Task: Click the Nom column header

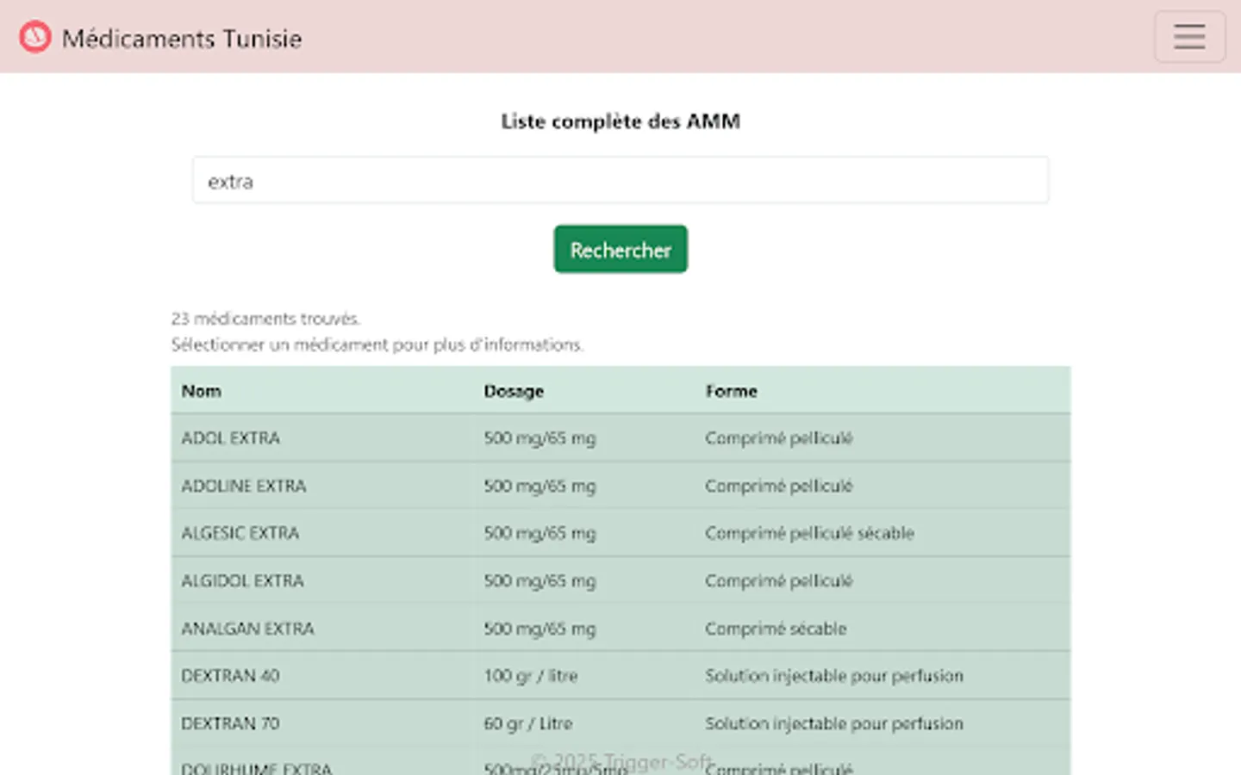Action: tap(201, 391)
